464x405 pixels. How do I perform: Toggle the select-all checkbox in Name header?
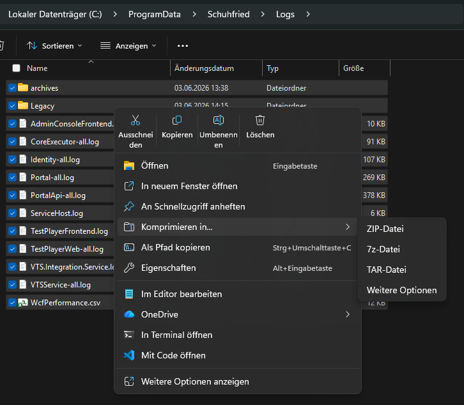[16, 68]
